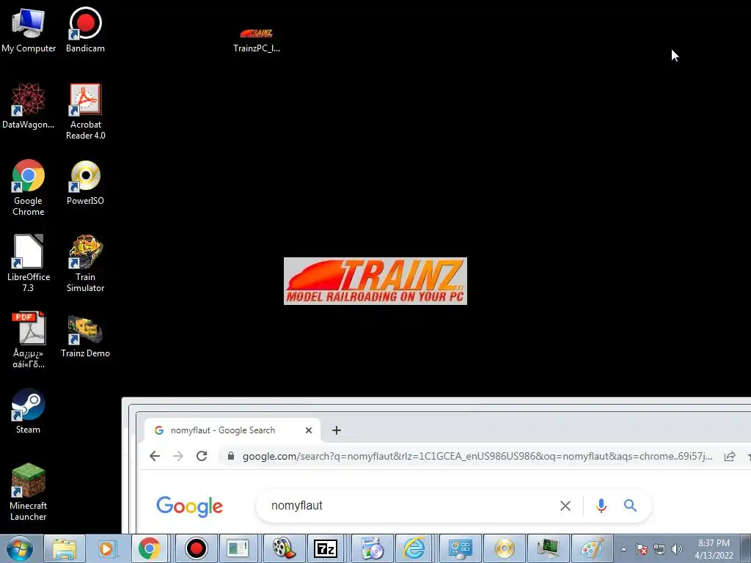Open the Windows Start menu

[x=20, y=548]
